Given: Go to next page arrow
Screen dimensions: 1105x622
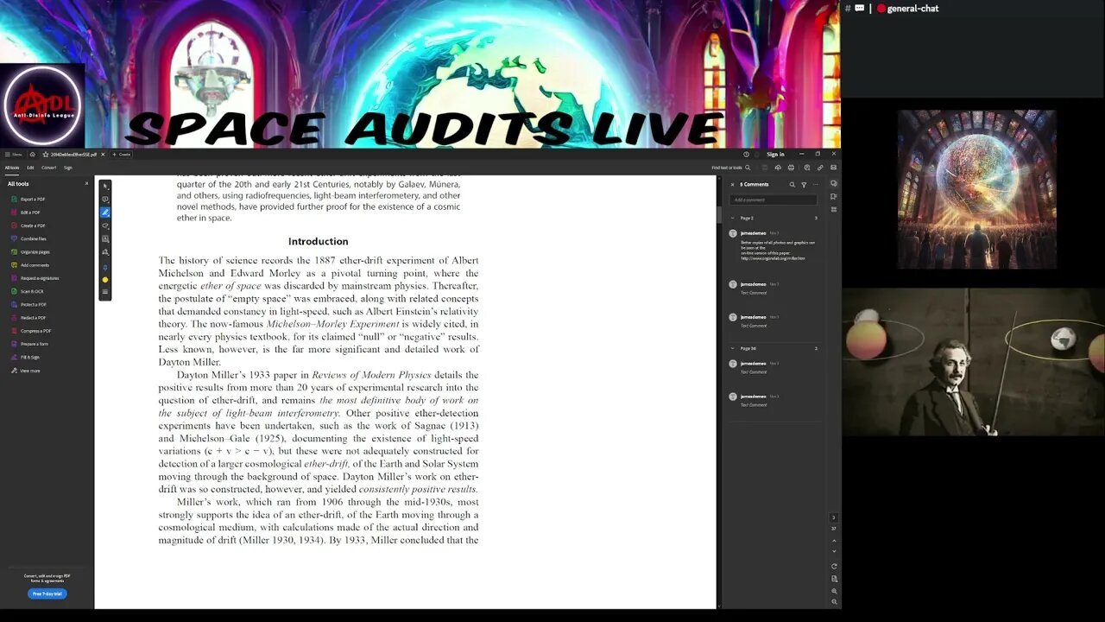Looking at the screenshot, I should (x=834, y=551).
